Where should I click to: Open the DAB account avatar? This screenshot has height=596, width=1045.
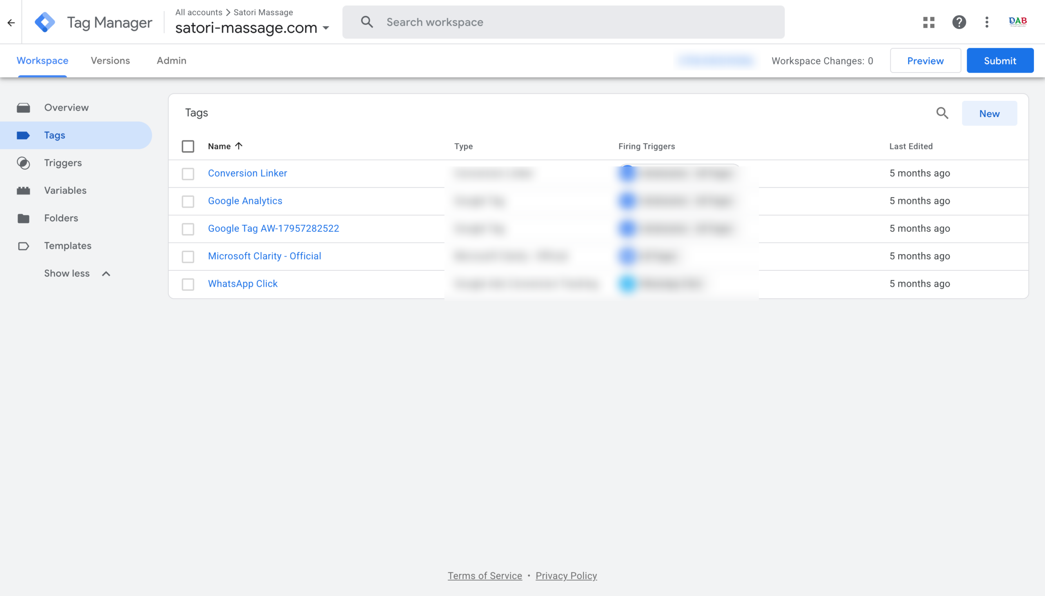point(1018,22)
